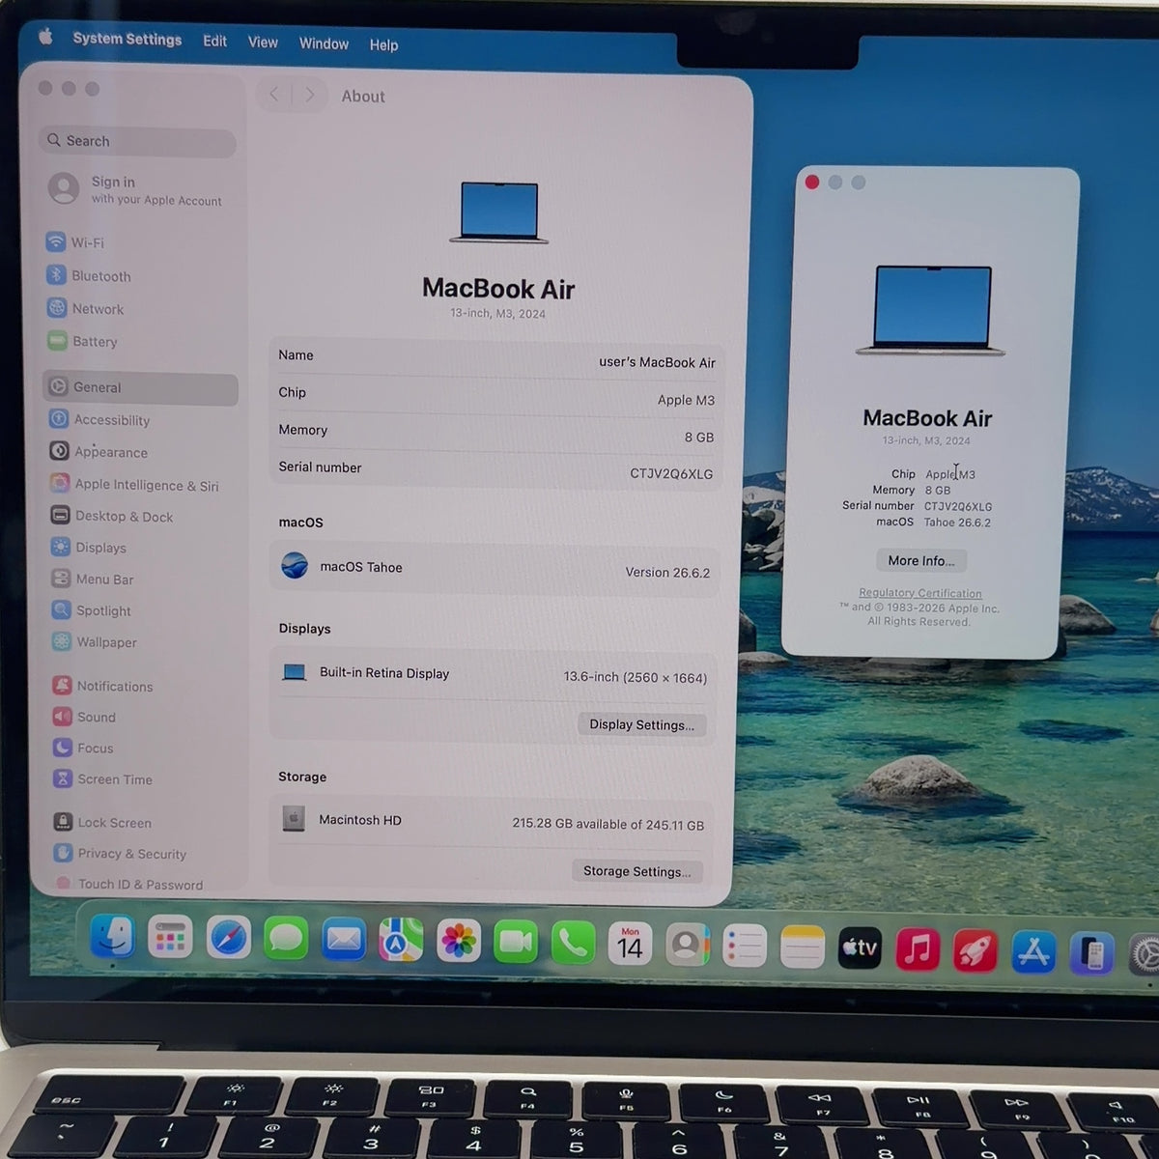The width and height of the screenshot is (1159, 1159).
Task: Open Notifications settings
Action: pos(103,686)
